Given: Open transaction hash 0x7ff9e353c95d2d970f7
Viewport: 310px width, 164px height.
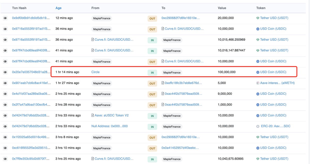Looking at the screenshot, I should 31,159.
